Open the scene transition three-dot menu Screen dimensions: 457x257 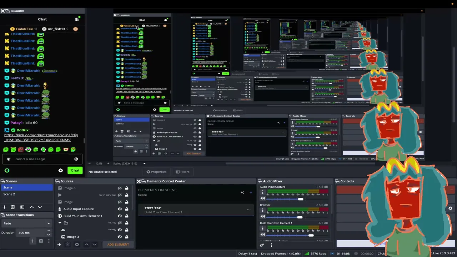pos(49,241)
